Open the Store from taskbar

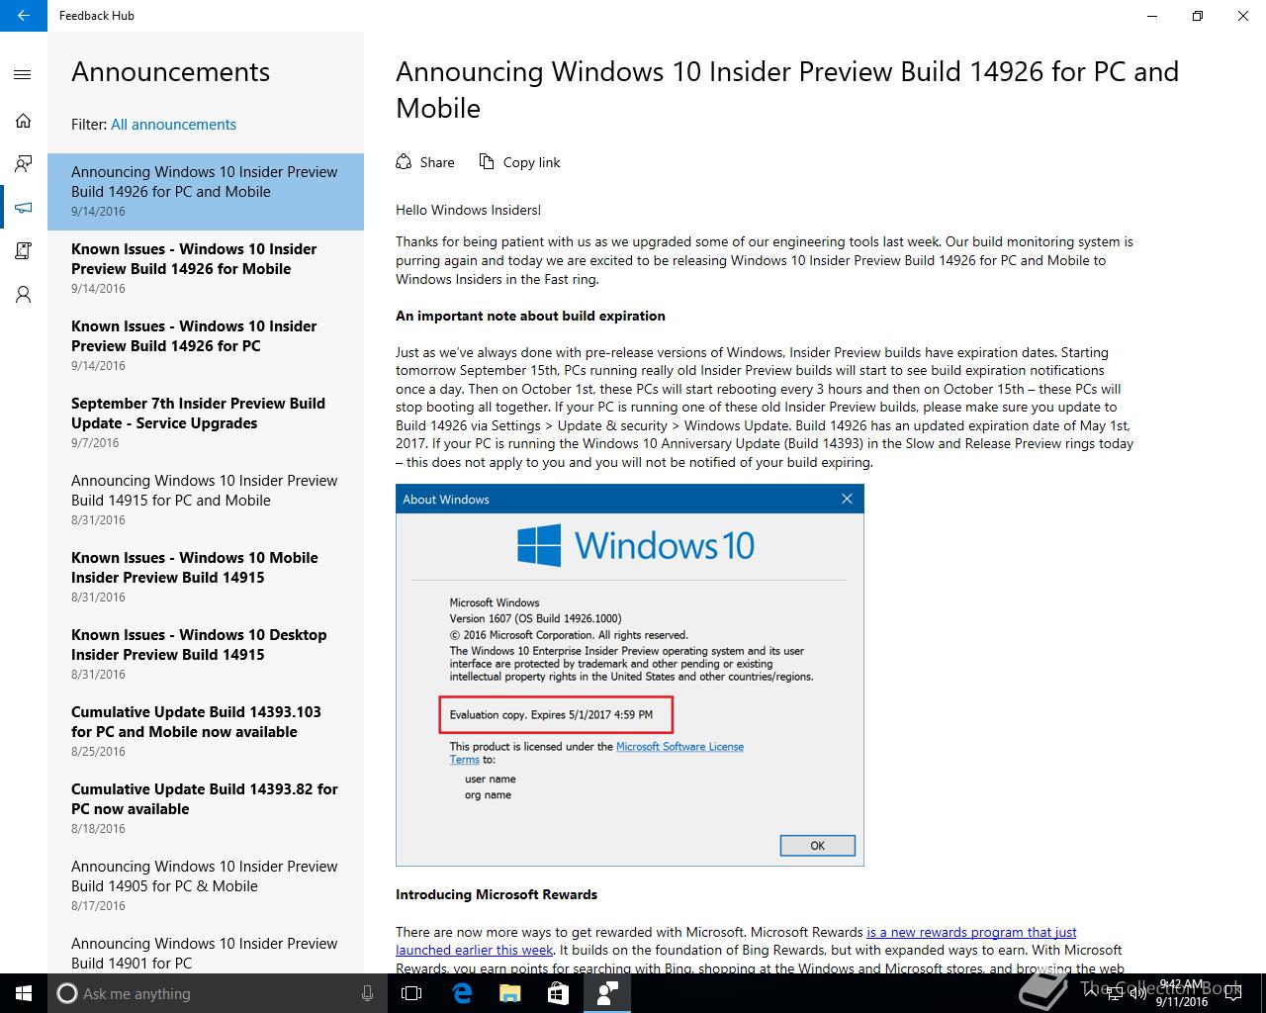558,993
